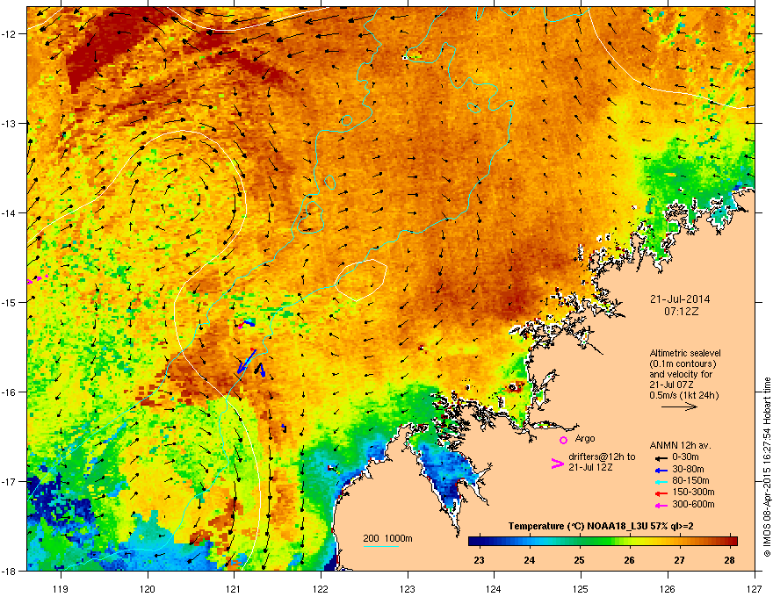Click the red 150-300m arrow in ANMN legend
The height and width of the screenshot is (597, 773).
point(661,493)
